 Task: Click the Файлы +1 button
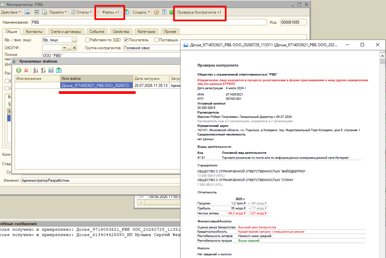108,12
